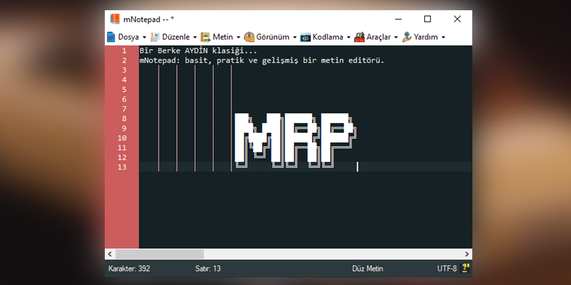Click line number 13 in the gutter
The image size is (571, 285).
[122, 167]
